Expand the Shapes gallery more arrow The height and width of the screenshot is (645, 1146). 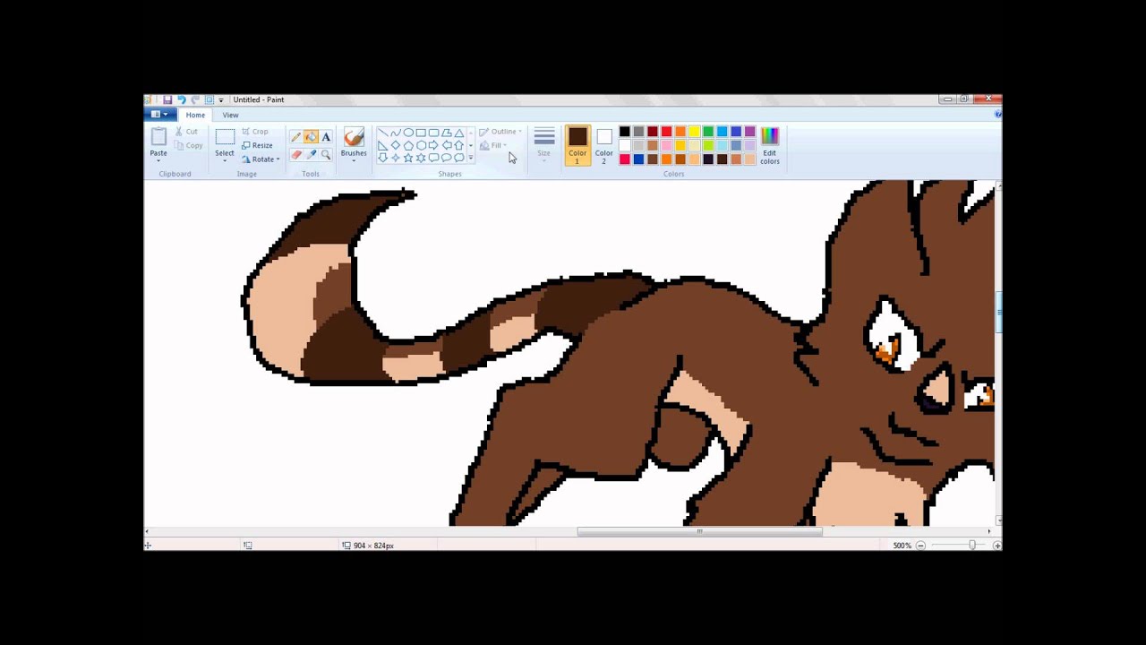click(x=470, y=158)
